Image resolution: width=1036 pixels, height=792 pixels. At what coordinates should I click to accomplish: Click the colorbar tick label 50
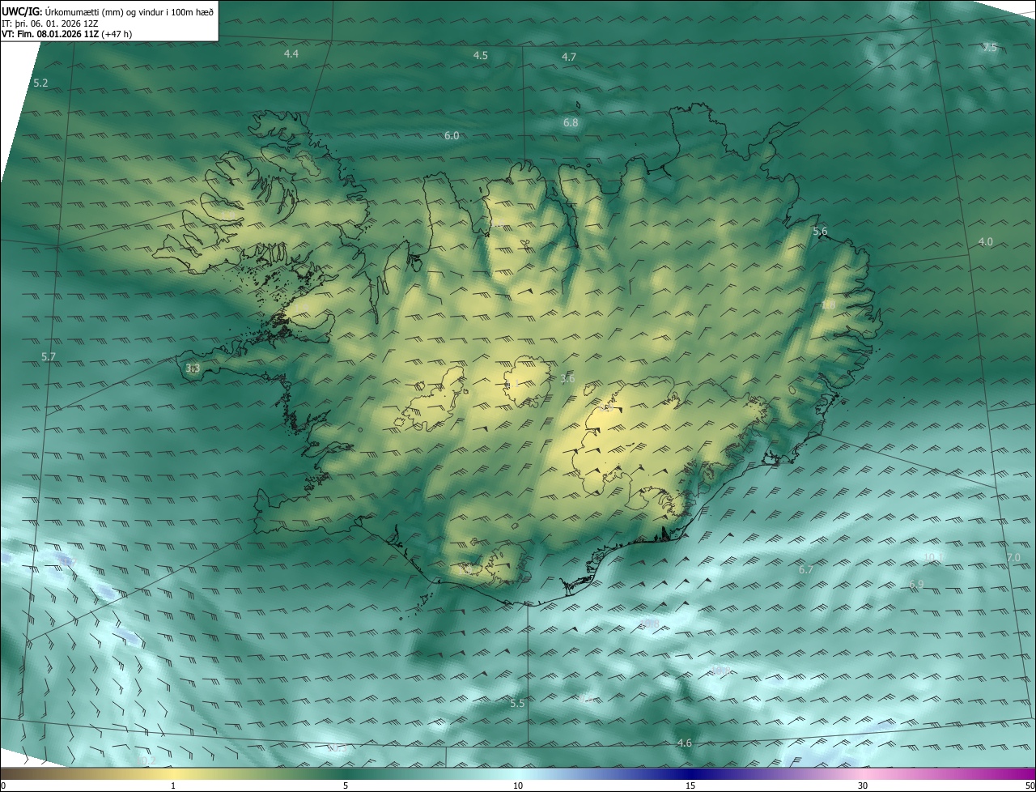(1030, 786)
